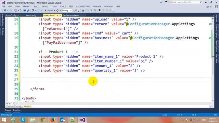Open the TEAM menu

click(x=54, y=6)
